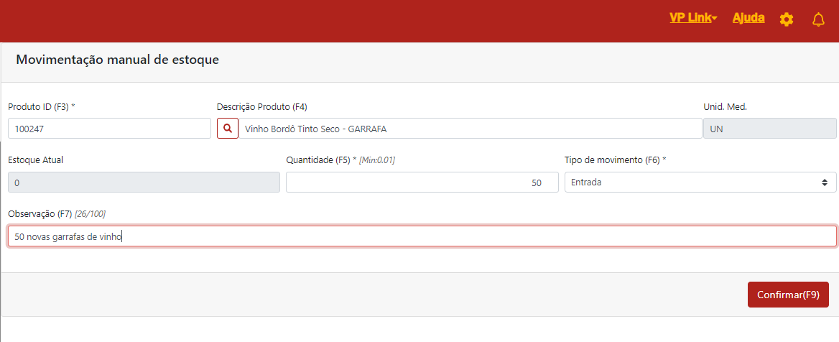
Task: Click the Produto ID field containing 100247
Action: coord(109,129)
